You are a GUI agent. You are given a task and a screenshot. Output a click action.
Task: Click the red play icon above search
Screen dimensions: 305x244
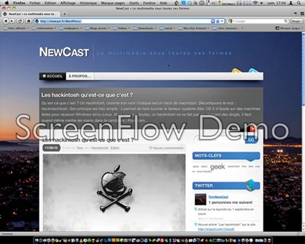[x=252, y=128]
